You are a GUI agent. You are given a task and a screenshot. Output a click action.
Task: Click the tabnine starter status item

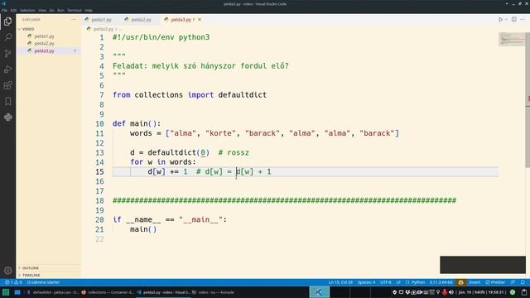(43, 282)
